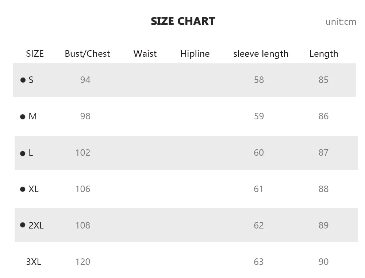Viewport: 365px width, 278px height.
Task: Click the SIZE column header
Action: pyautogui.click(x=35, y=53)
